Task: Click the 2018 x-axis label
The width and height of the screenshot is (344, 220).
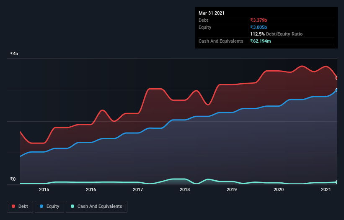Action: point(185,189)
